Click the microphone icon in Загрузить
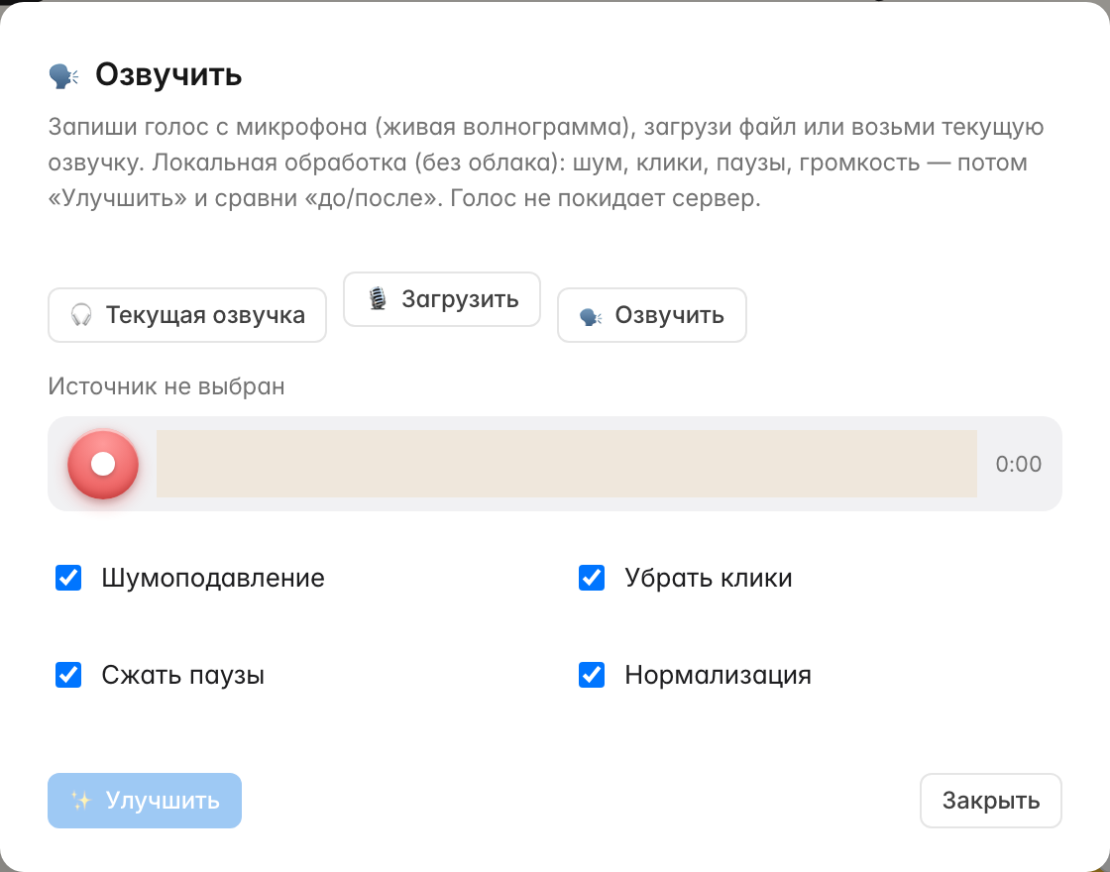 point(378,298)
